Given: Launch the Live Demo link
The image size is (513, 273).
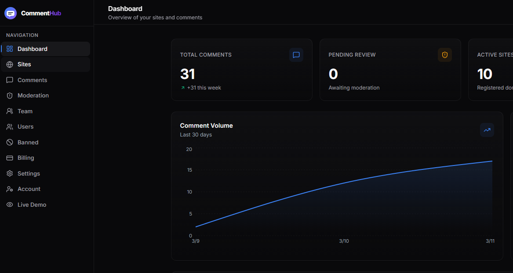Looking at the screenshot, I should point(45,205).
